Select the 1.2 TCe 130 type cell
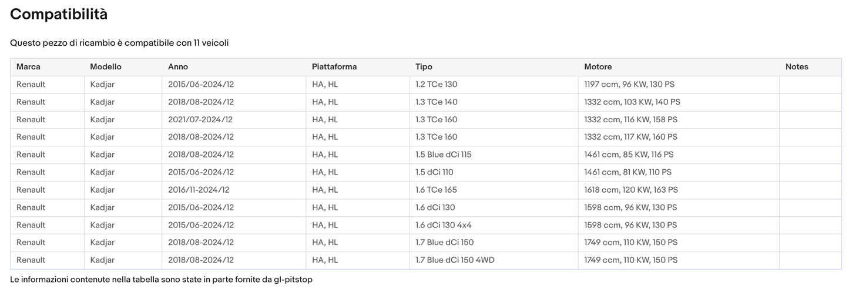This screenshot has height=292, width=849. (436, 85)
